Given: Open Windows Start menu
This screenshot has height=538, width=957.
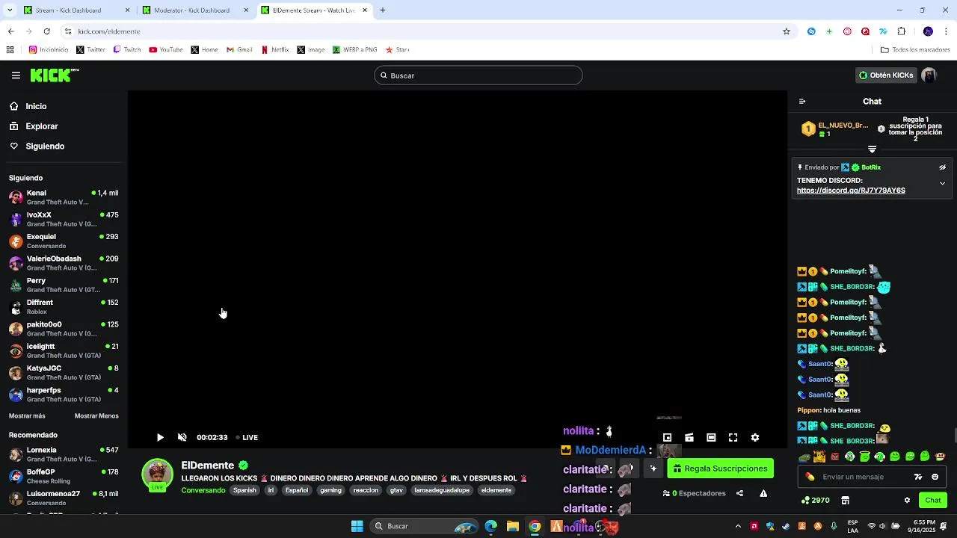Looking at the screenshot, I should tap(357, 527).
